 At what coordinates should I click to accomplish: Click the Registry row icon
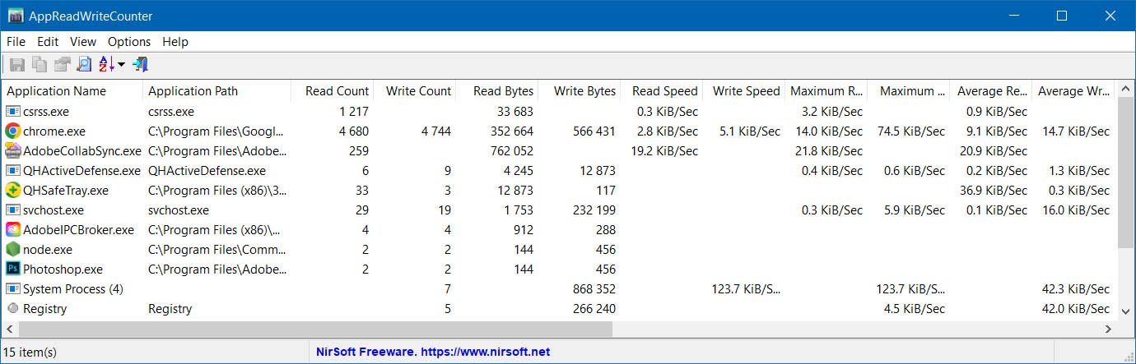[x=13, y=309]
